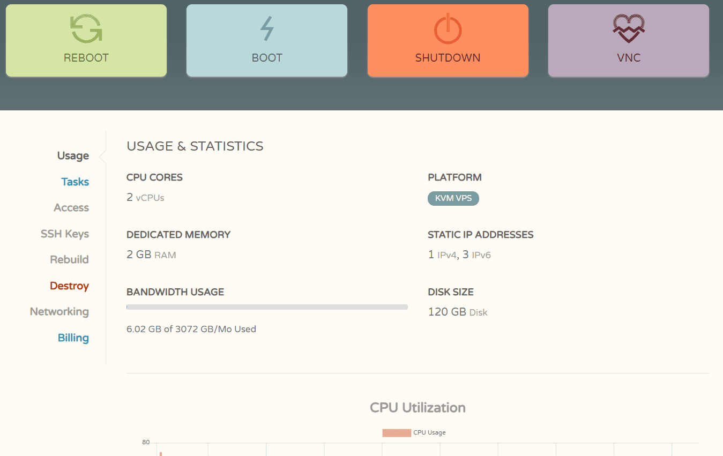Click the CPU Usage legend label

click(429, 433)
